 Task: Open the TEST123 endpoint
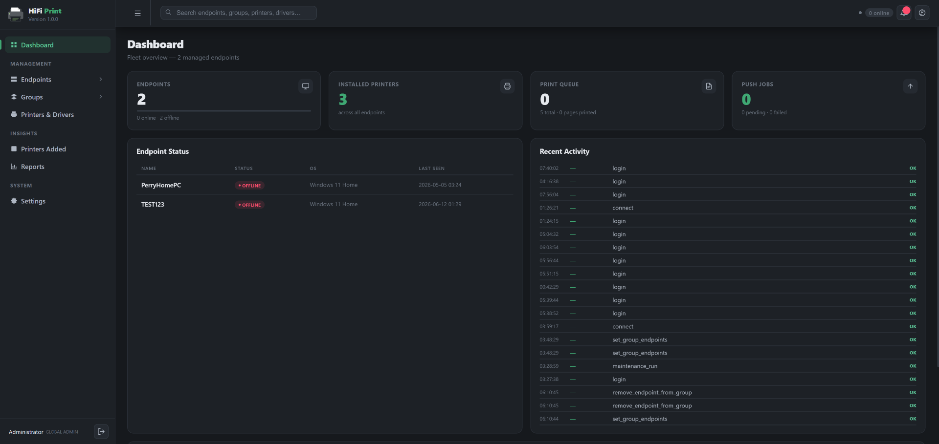(153, 205)
